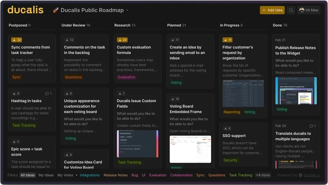Open Translate ducalis to multiple languages
This screenshot has height=185, width=328.
[293, 136]
